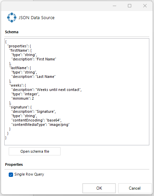Viewport: 154px width, 196px height.
Task: Click the "properties" line in the schema
Action: pos(19,46)
